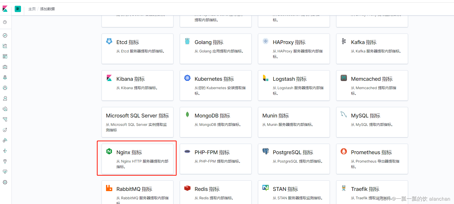Click the Memcached card icon
Screen dimensions: 454x204
pos(344,78)
